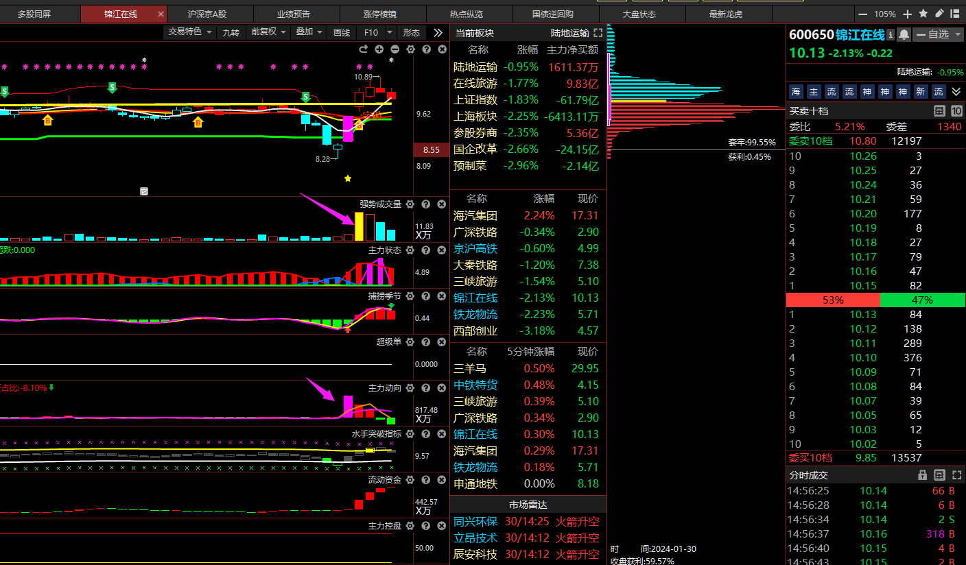The width and height of the screenshot is (966, 565).
Task: Click the 画线 drawing button
Action: coord(342,32)
